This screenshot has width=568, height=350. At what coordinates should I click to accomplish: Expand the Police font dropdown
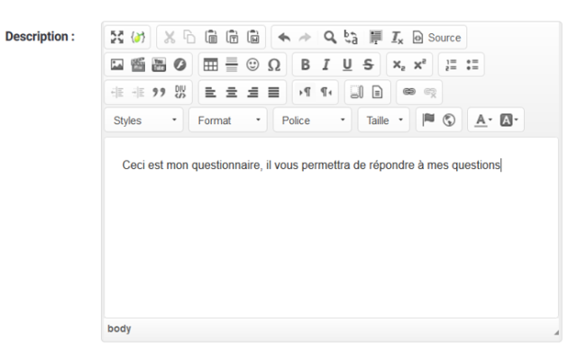312,120
